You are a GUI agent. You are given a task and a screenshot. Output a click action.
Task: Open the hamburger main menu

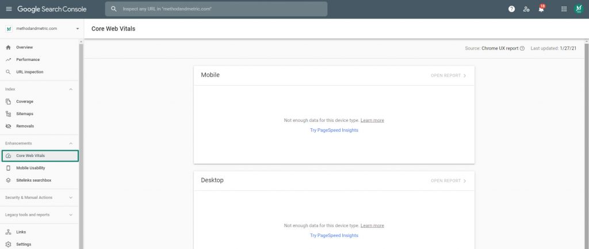9,9
